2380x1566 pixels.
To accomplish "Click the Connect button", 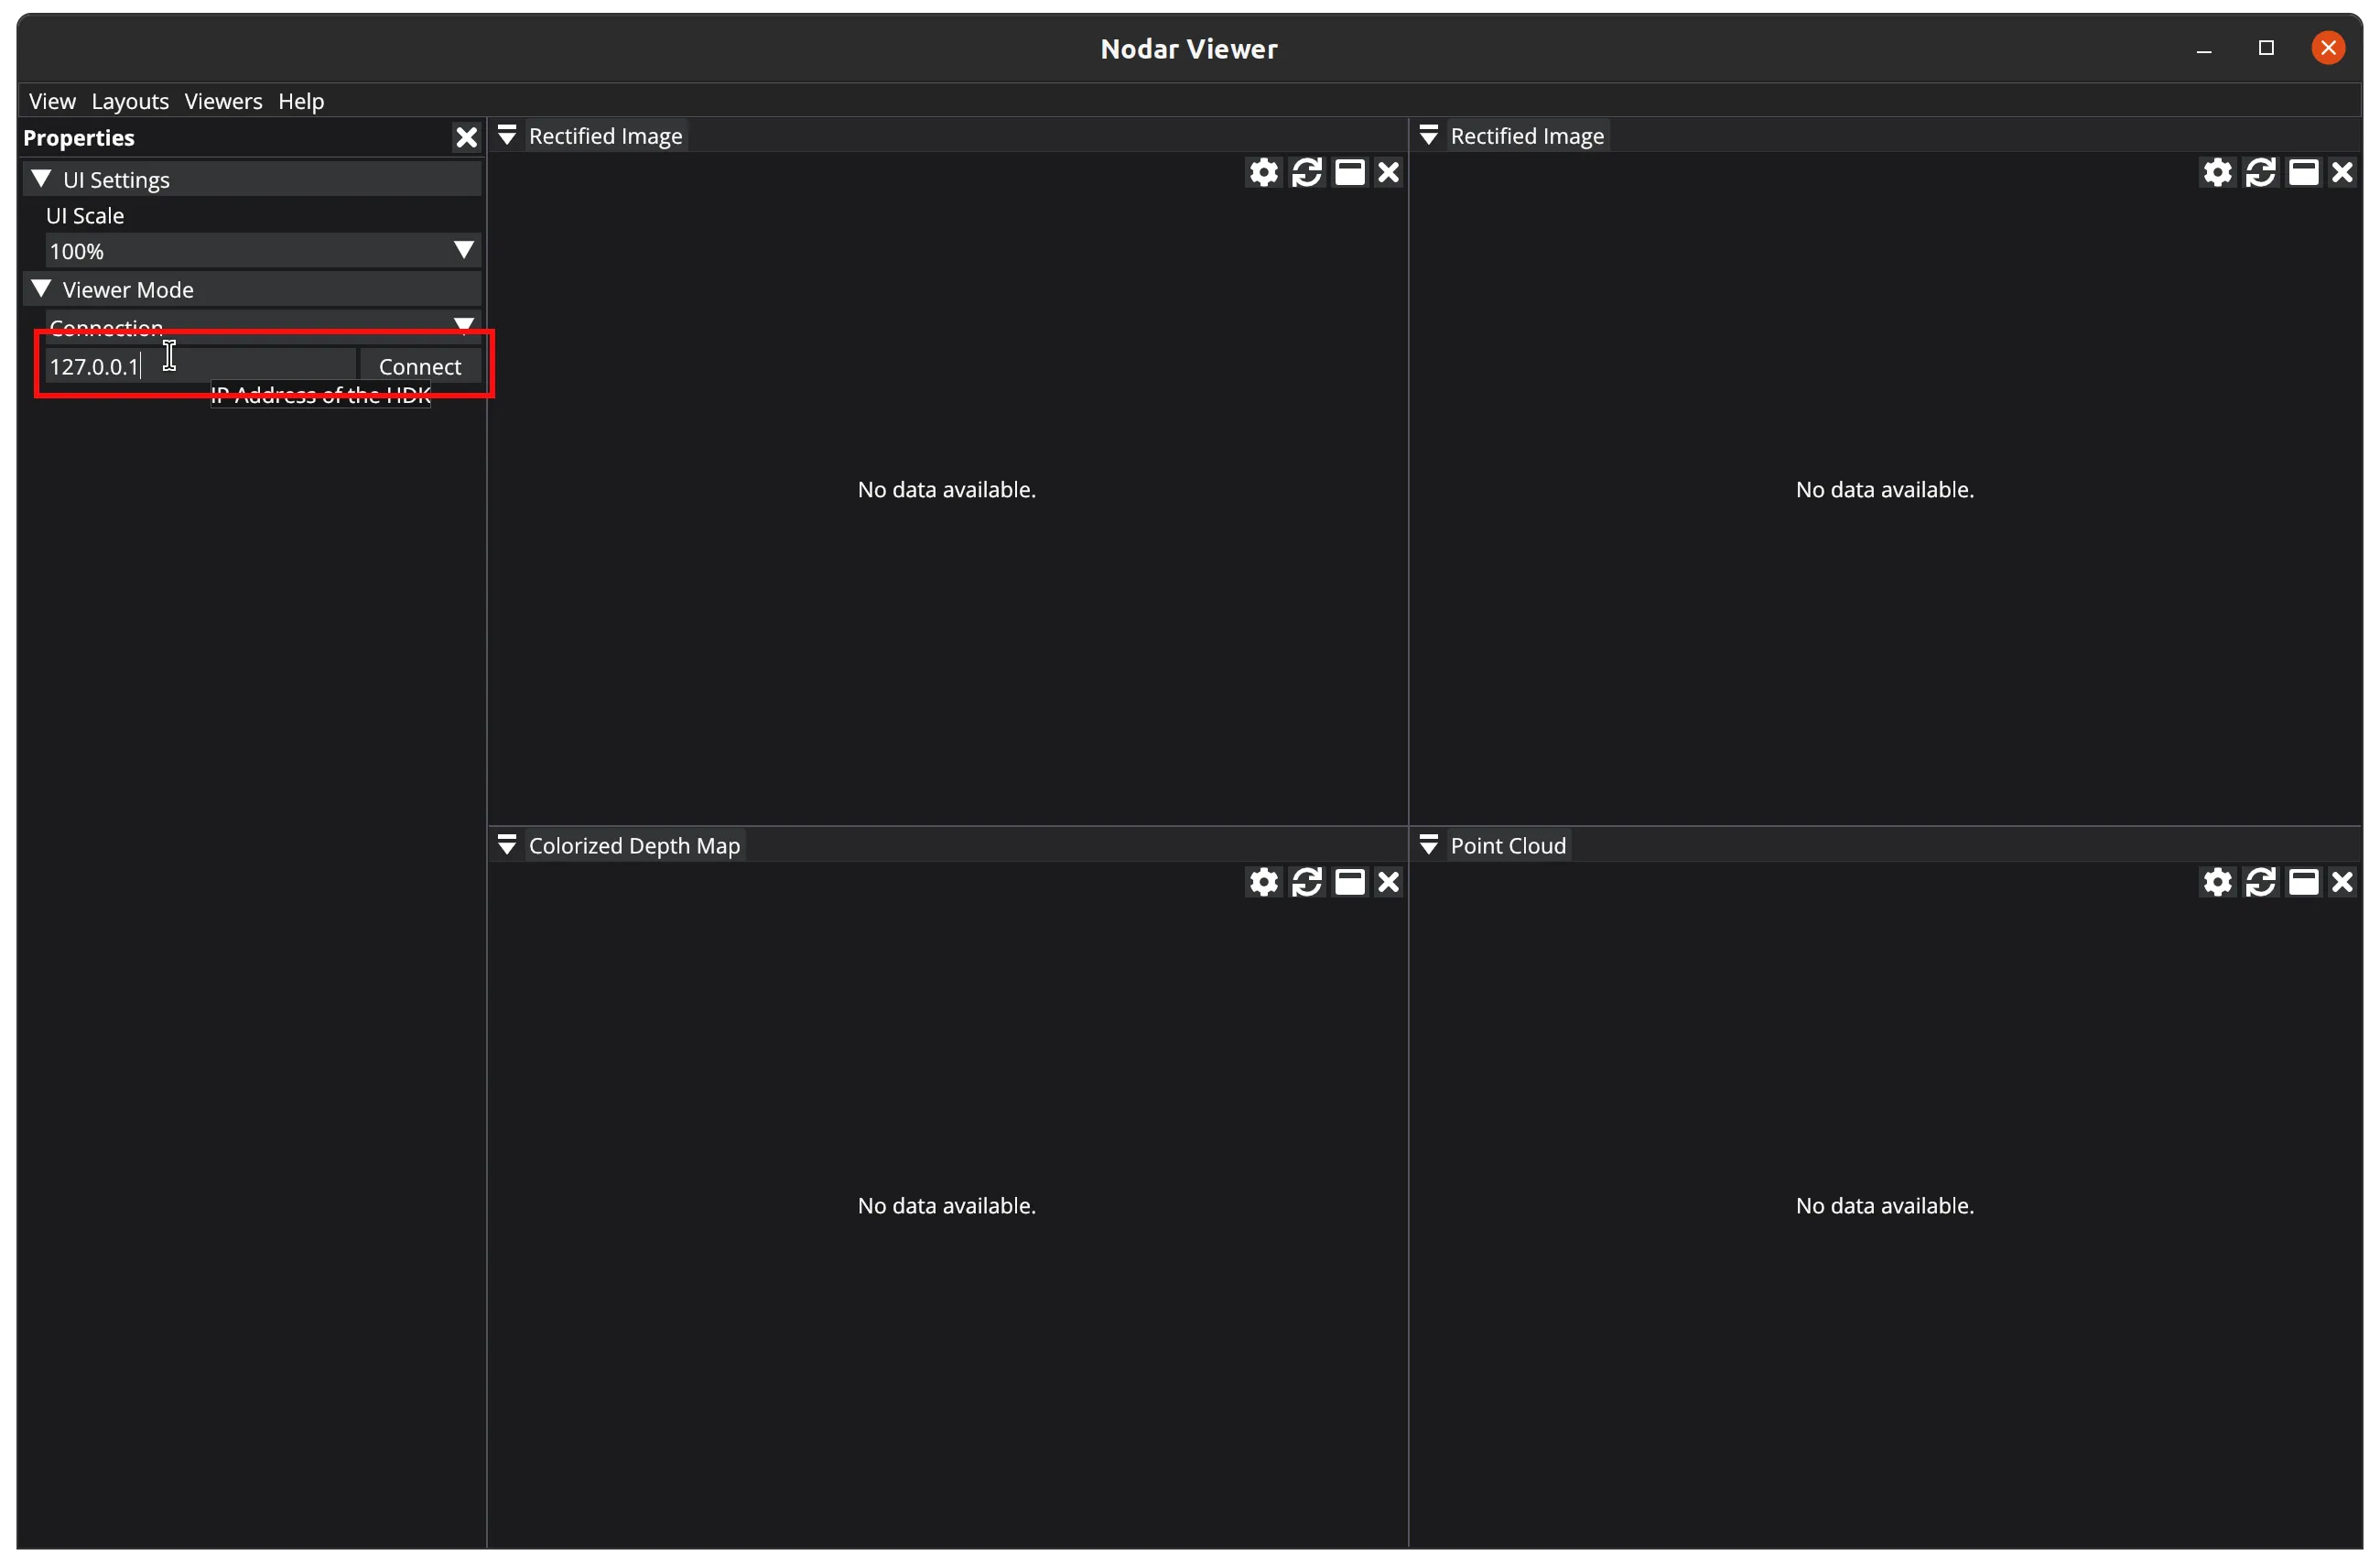I will pyautogui.click(x=419, y=367).
